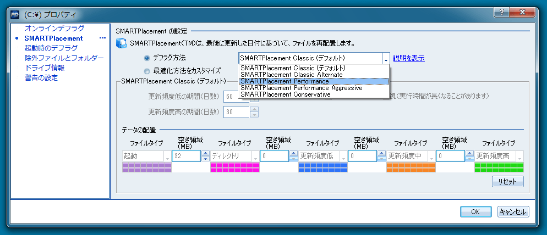Click the green 更新頻度高 color block
This screenshot has height=235, width=547.
(499, 167)
